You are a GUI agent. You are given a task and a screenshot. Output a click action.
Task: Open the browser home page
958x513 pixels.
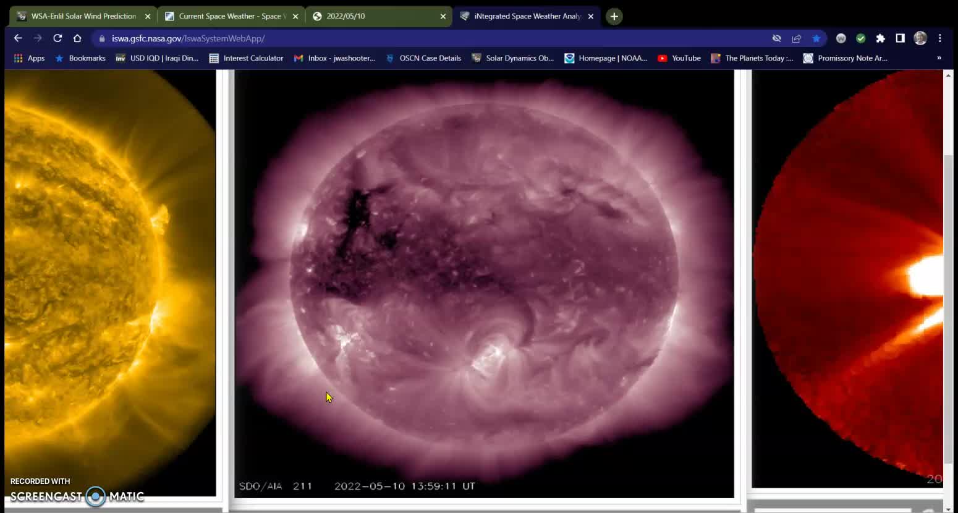[x=77, y=38]
